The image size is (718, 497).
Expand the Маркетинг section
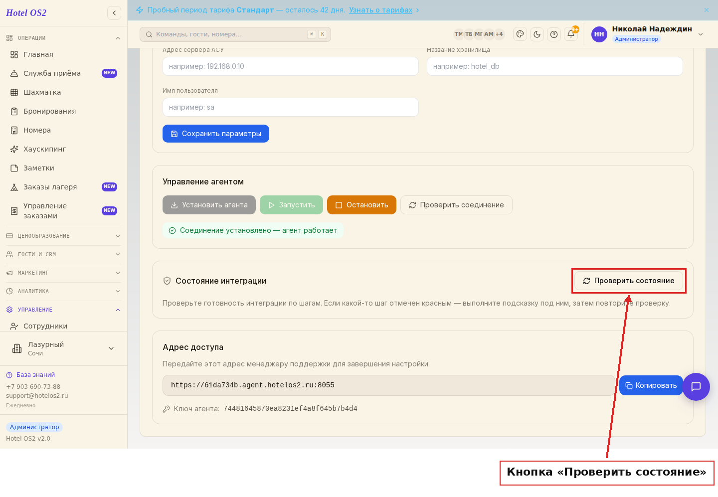(x=63, y=273)
